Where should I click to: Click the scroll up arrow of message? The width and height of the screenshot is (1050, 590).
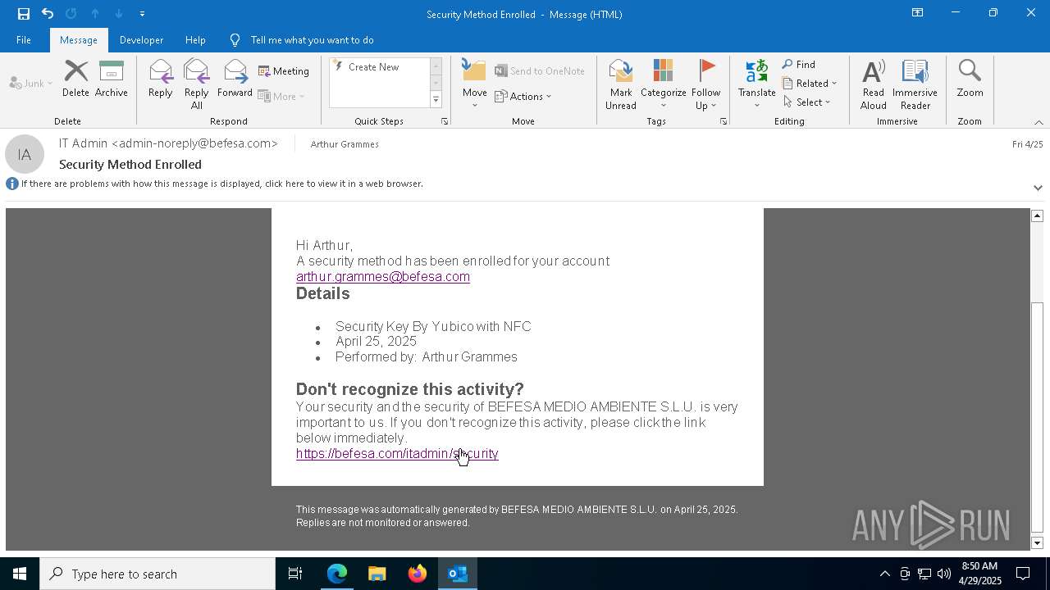(x=1037, y=216)
